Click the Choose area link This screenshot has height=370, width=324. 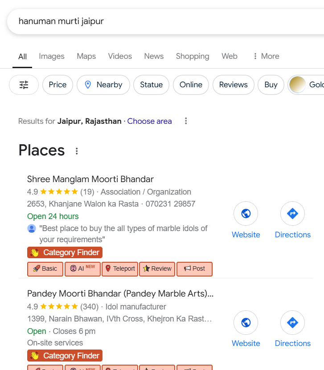(x=149, y=121)
